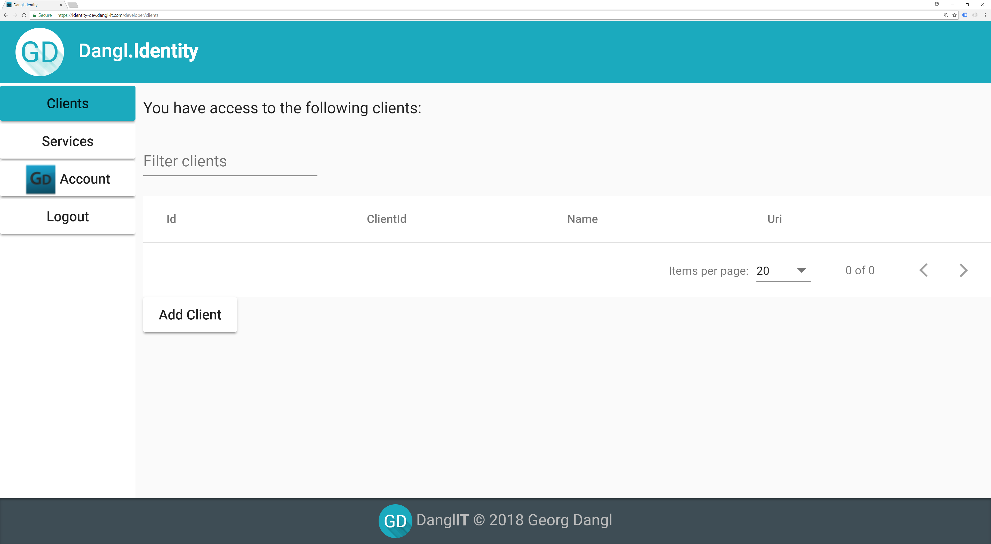
Task: Click the zoom magnifier icon in the address bar
Action: click(946, 15)
